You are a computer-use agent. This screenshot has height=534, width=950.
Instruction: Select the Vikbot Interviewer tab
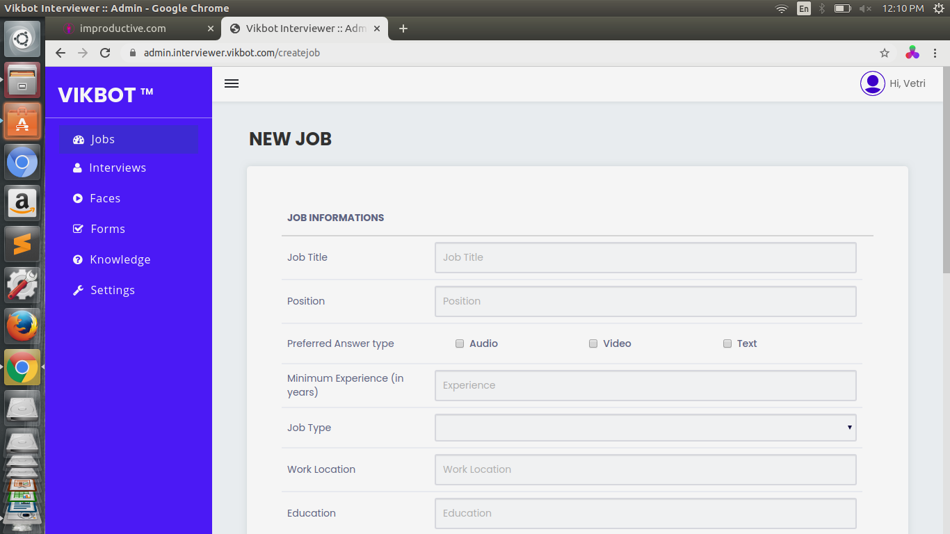pos(305,29)
